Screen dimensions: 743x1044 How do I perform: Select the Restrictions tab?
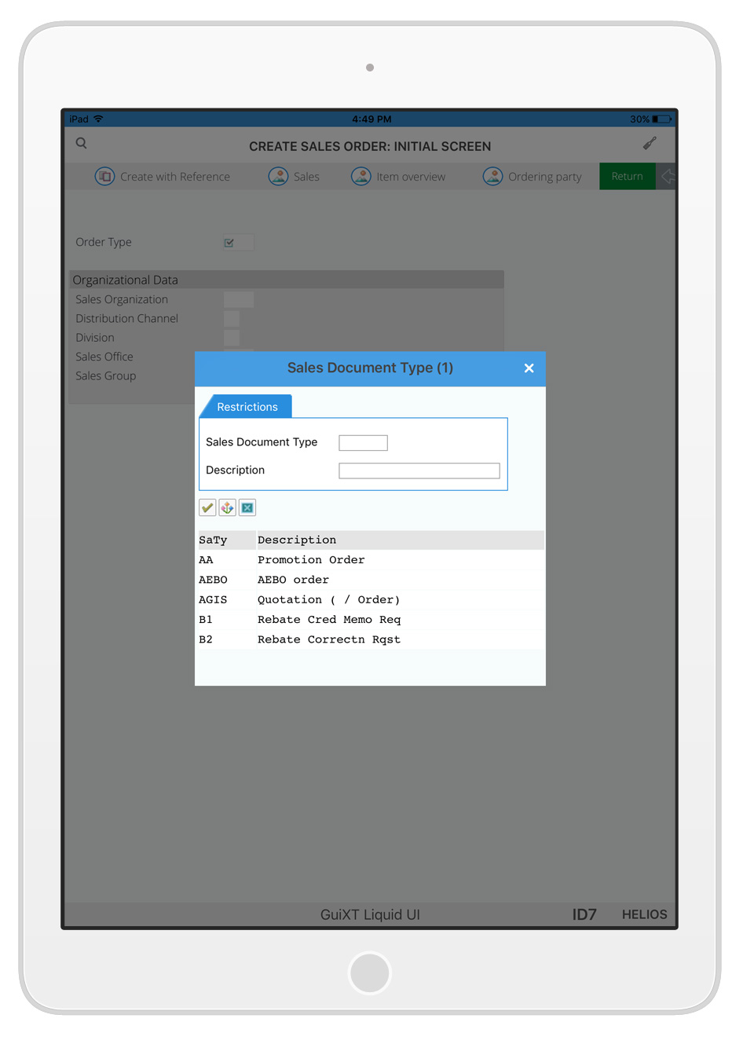coord(247,407)
